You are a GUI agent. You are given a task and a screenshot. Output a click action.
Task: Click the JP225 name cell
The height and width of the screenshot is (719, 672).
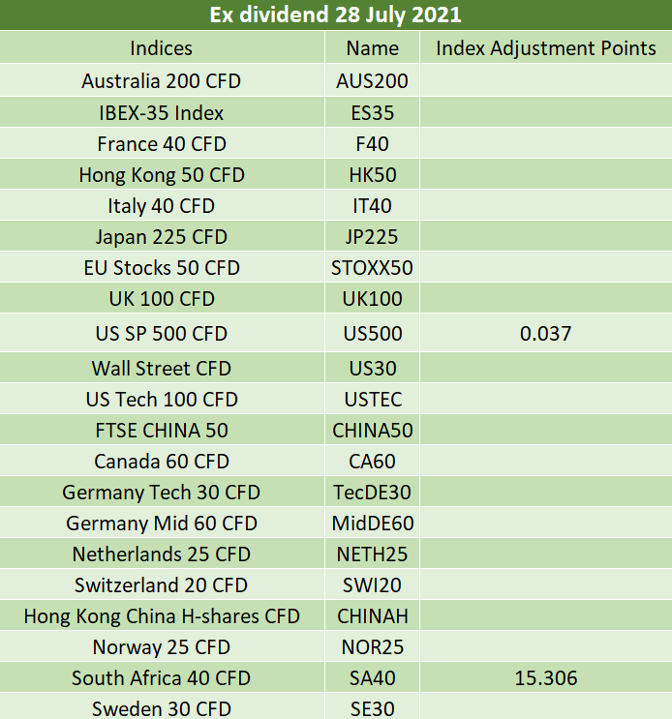point(373,237)
